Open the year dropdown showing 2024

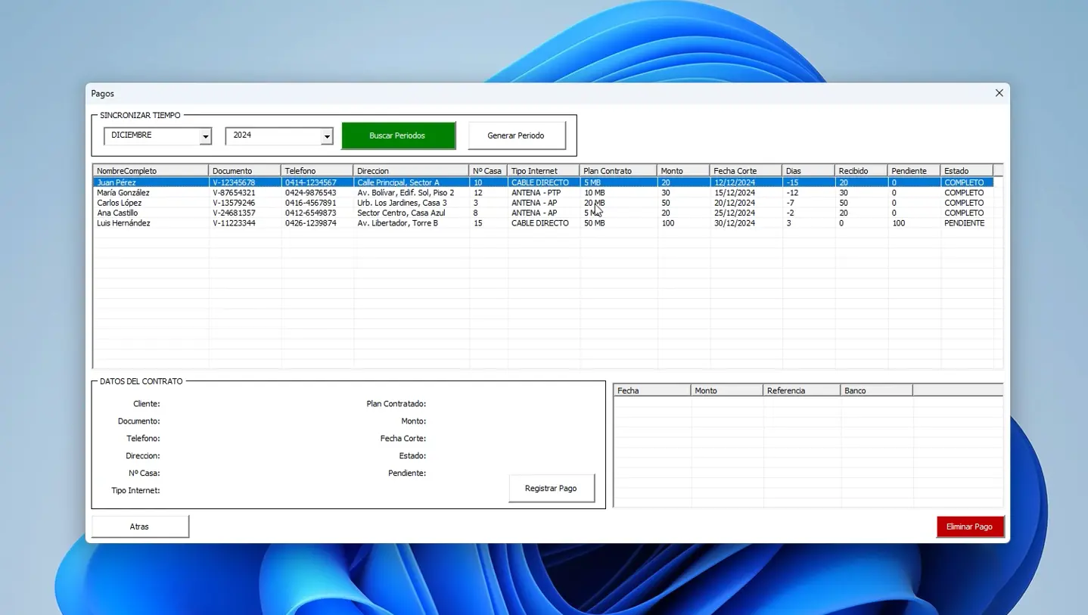click(327, 137)
